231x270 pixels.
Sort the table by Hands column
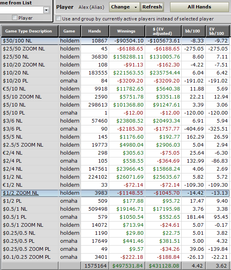point(95,31)
